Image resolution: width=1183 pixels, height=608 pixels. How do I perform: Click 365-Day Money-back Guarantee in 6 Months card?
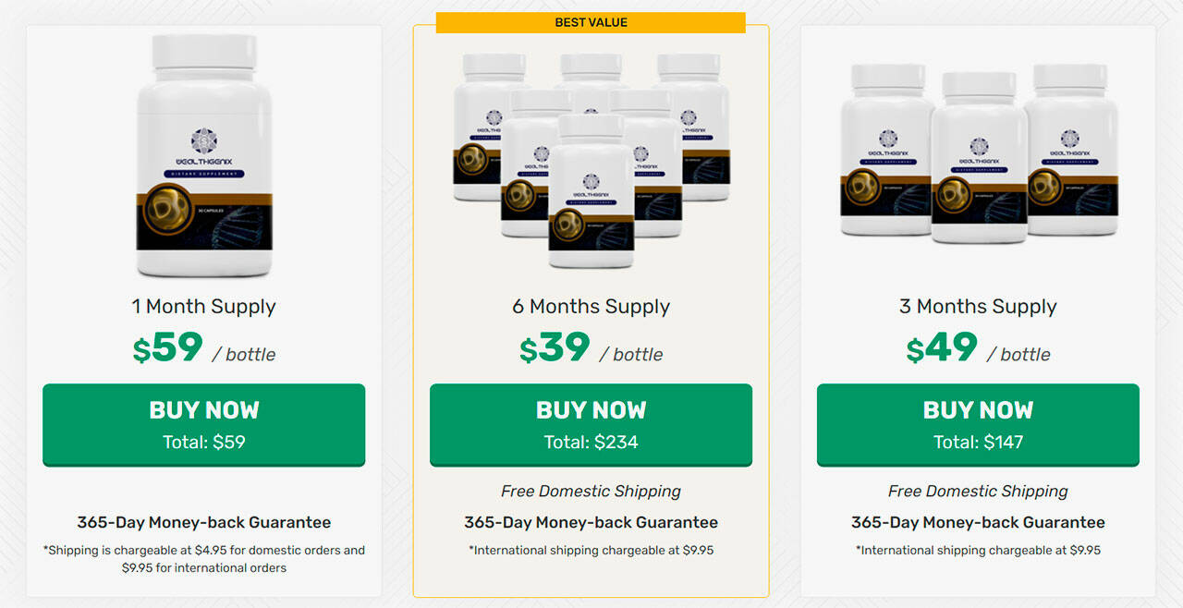click(591, 523)
